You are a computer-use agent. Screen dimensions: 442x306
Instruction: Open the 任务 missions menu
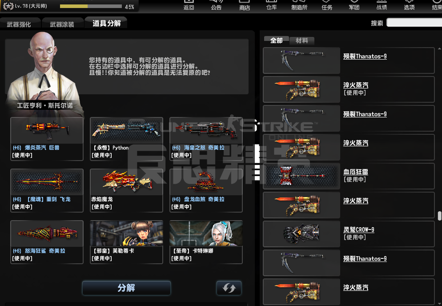327,5
